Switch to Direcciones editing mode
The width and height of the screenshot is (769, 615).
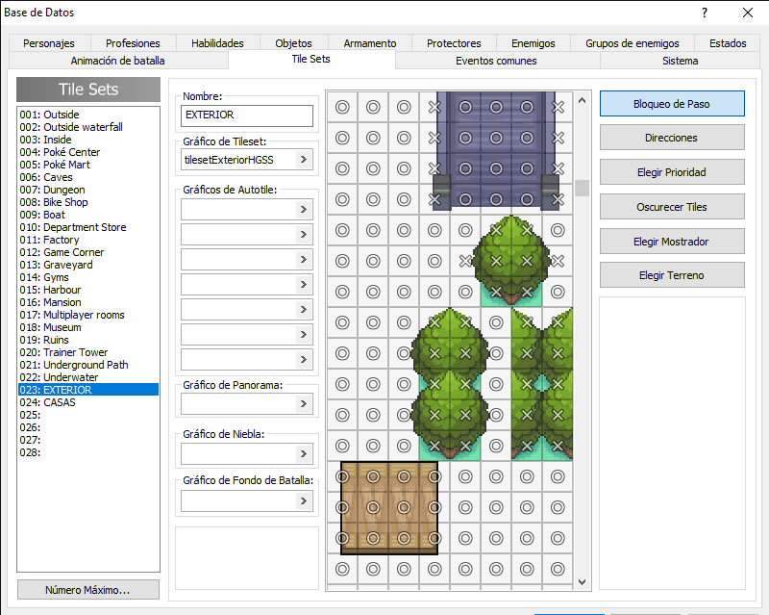click(672, 138)
